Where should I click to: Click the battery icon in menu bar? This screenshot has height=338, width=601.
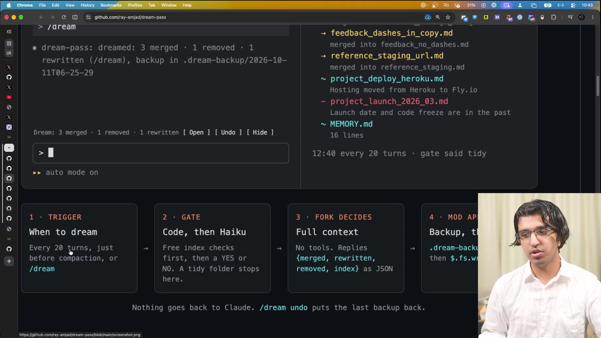[x=548, y=5]
